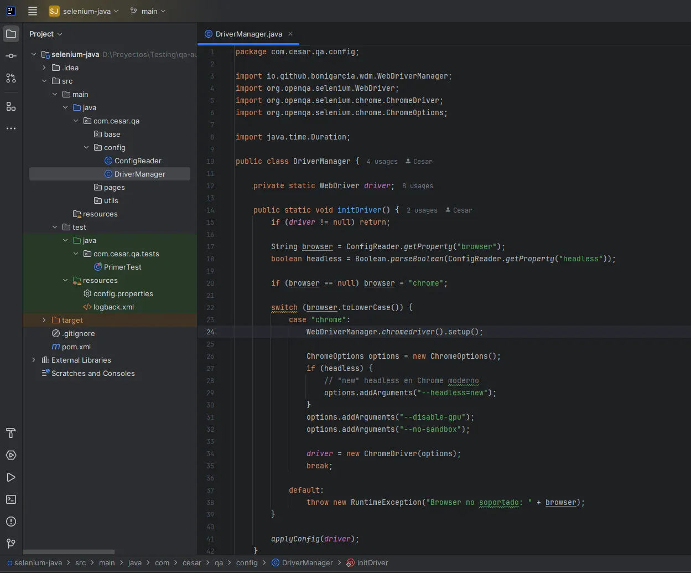
Task: Open the Project tool window icon
Action: point(11,34)
